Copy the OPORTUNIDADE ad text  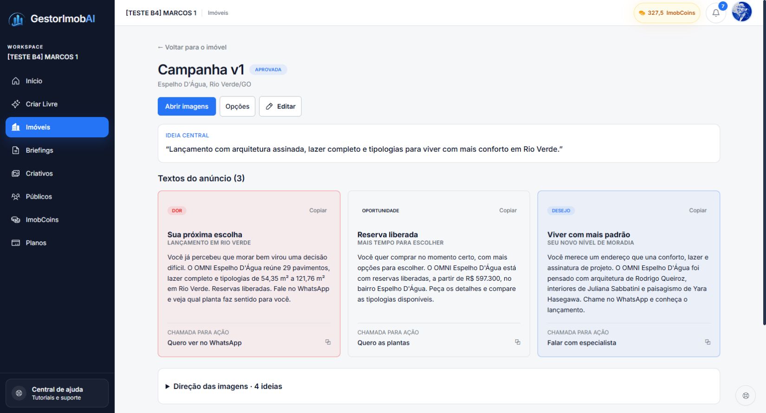pyautogui.click(x=508, y=210)
